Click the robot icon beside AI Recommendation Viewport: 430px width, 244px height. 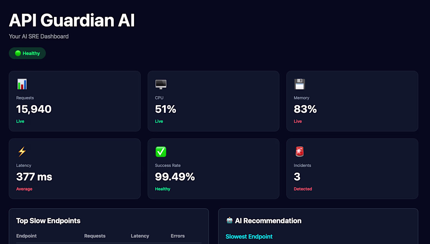229,220
